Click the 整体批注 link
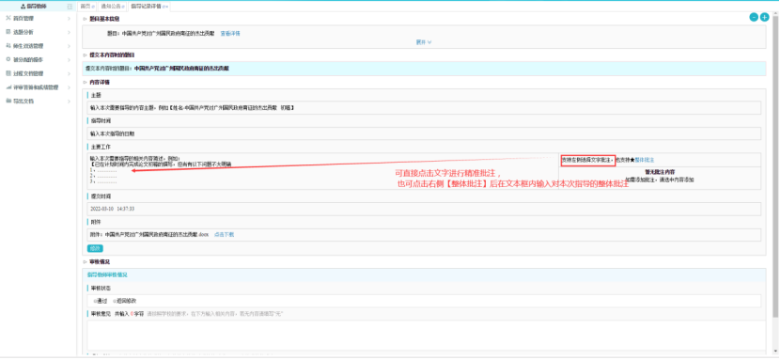Viewport: 780px width, 360px height. click(644, 160)
